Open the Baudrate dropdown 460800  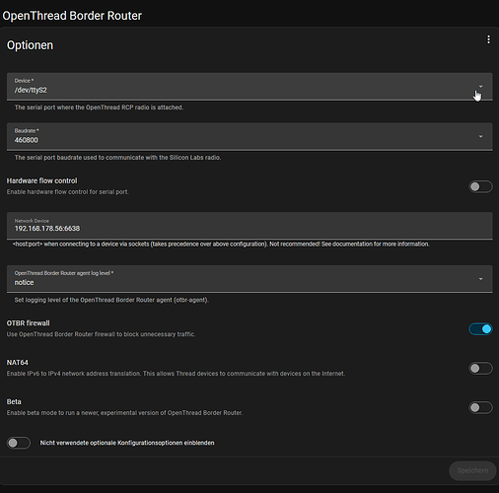click(249, 137)
